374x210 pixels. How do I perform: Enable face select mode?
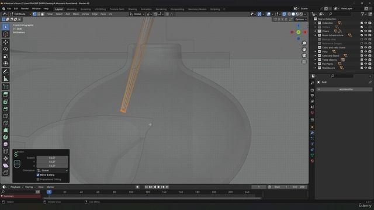click(x=43, y=14)
